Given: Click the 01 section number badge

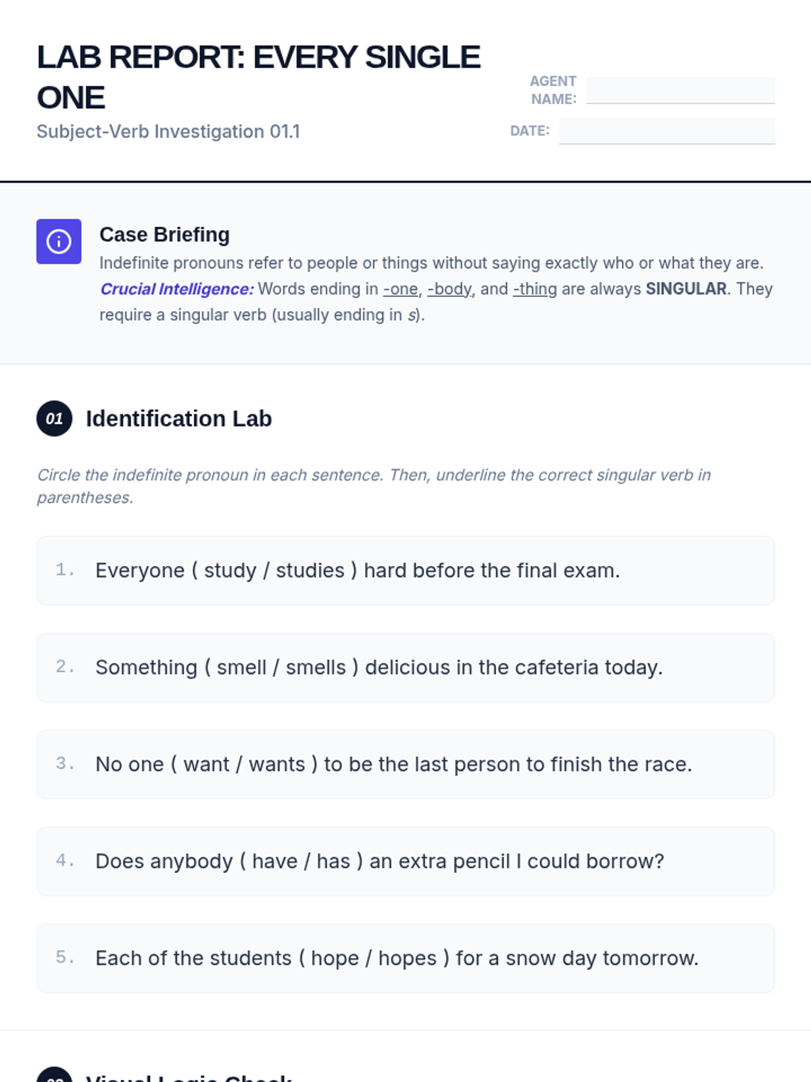Looking at the screenshot, I should point(54,419).
